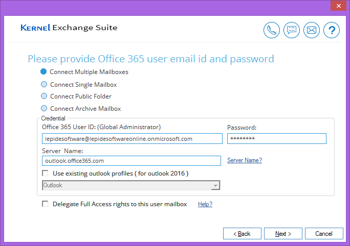Select Connect Multiple Mailboxes option
Screen dimensions: 350x246
pos(43,71)
